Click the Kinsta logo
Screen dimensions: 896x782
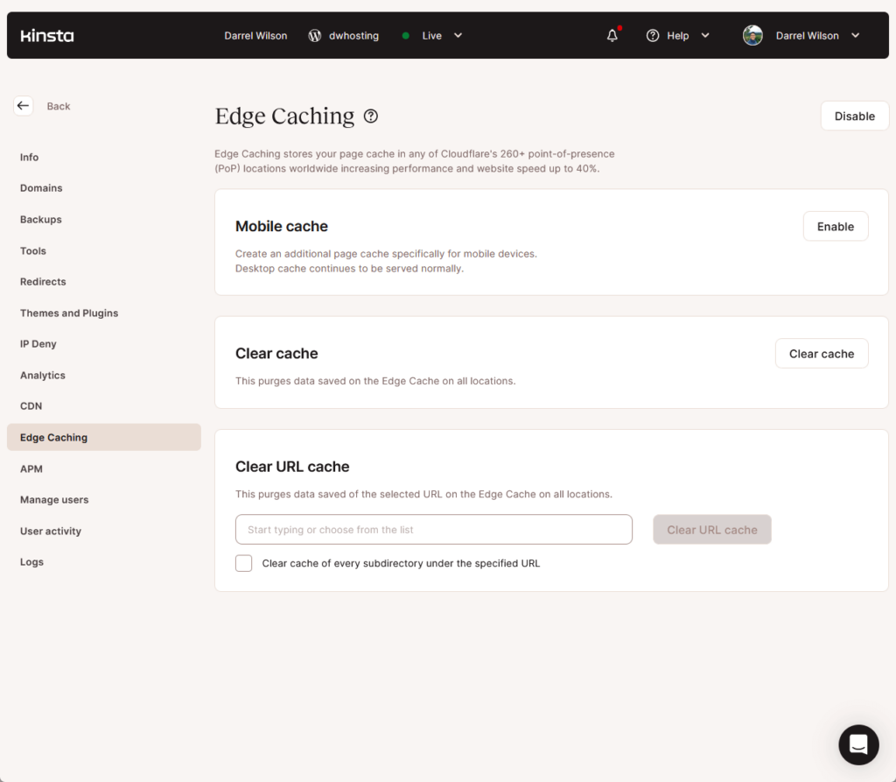pyautogui.click(x=47, y=36)
